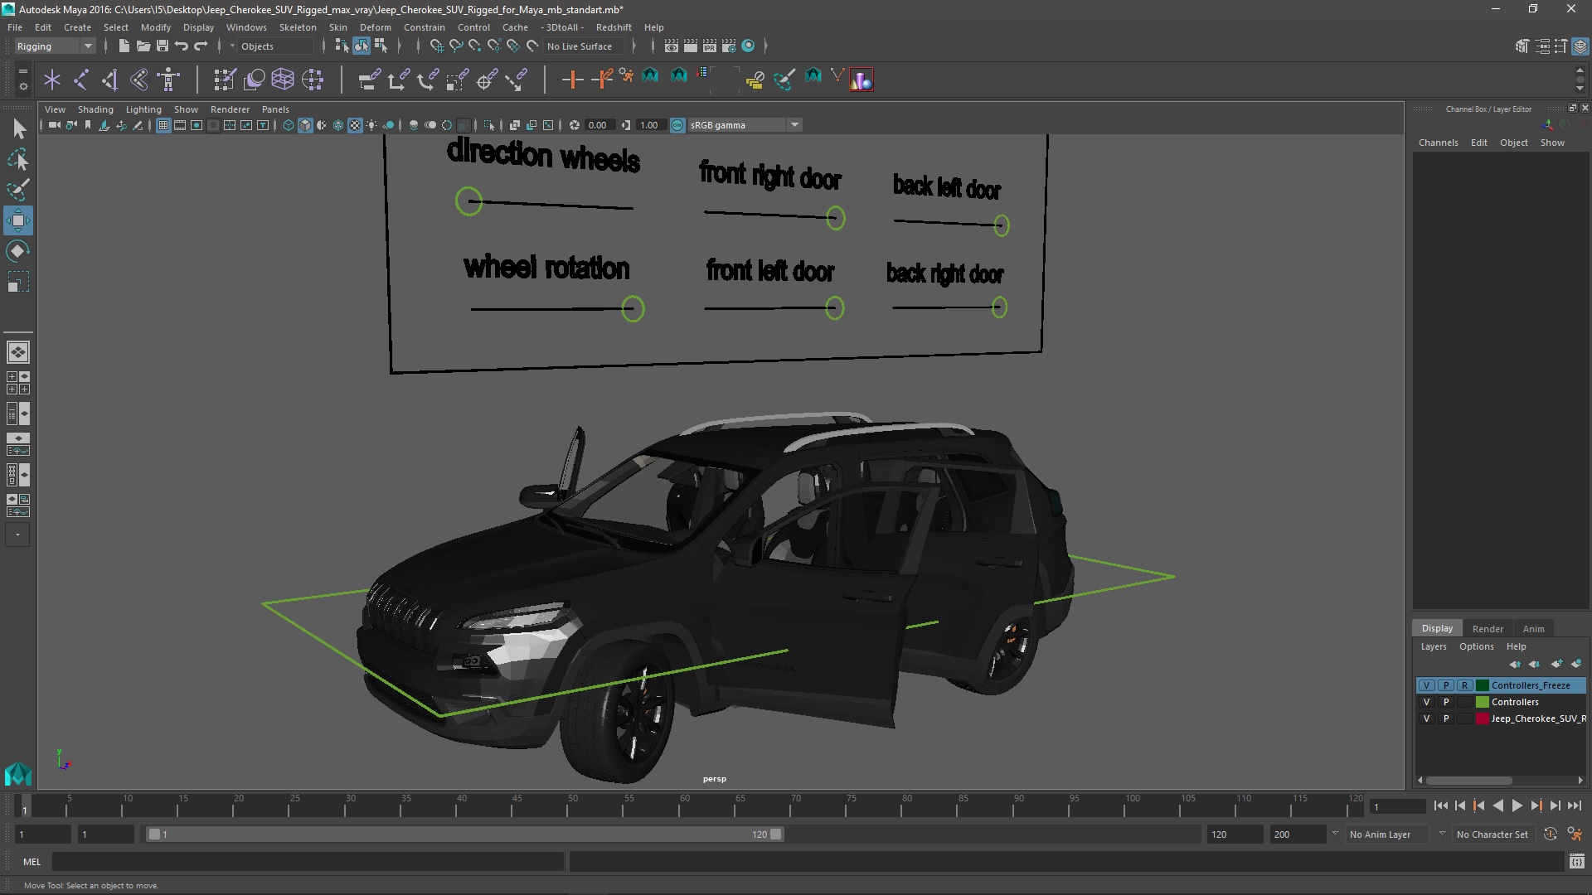Choose the Paint selection tool
The width and height of the screenshot is (1592, 895).
click(x=18, y=190)
